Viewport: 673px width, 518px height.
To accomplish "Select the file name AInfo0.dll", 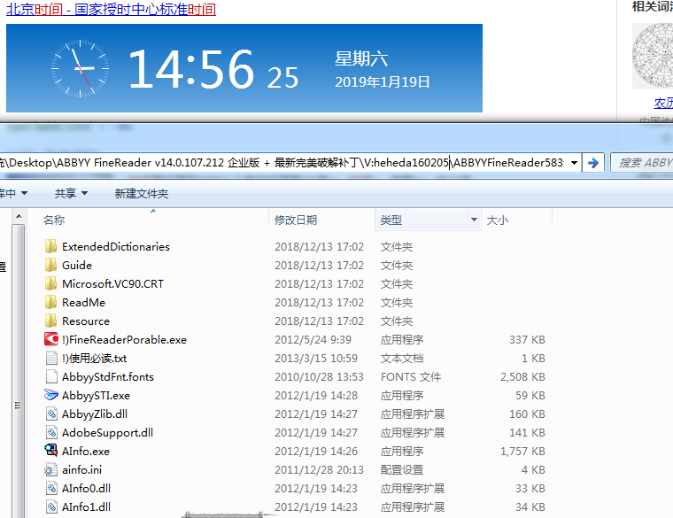I will click(x=86, y=489).
